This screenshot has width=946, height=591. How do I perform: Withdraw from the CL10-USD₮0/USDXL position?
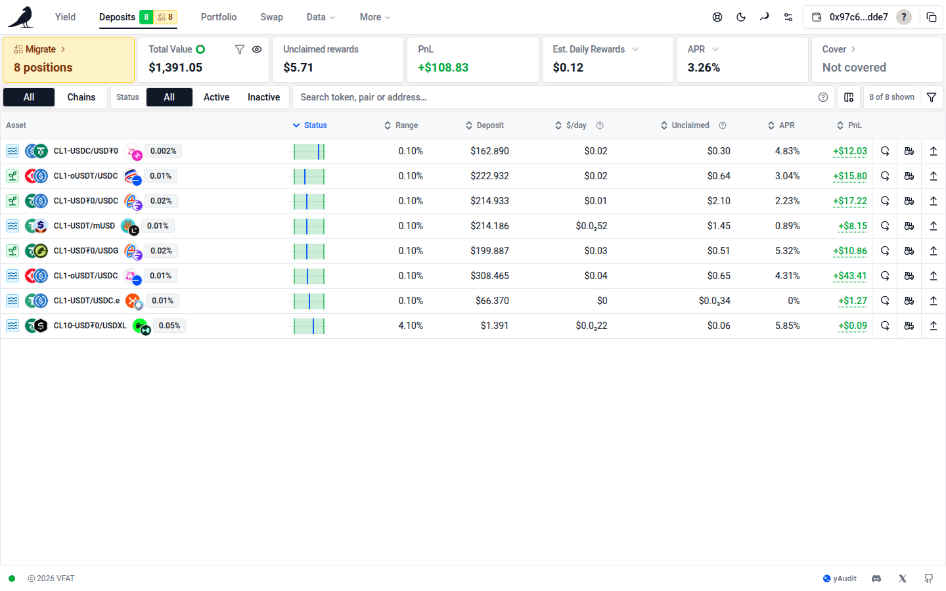point(934,326)
